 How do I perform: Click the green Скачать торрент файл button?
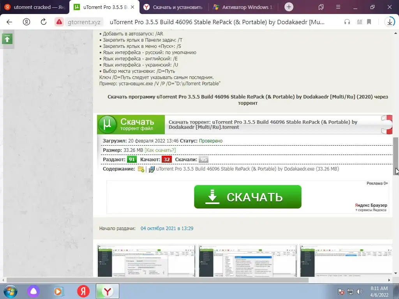[131, 124]
